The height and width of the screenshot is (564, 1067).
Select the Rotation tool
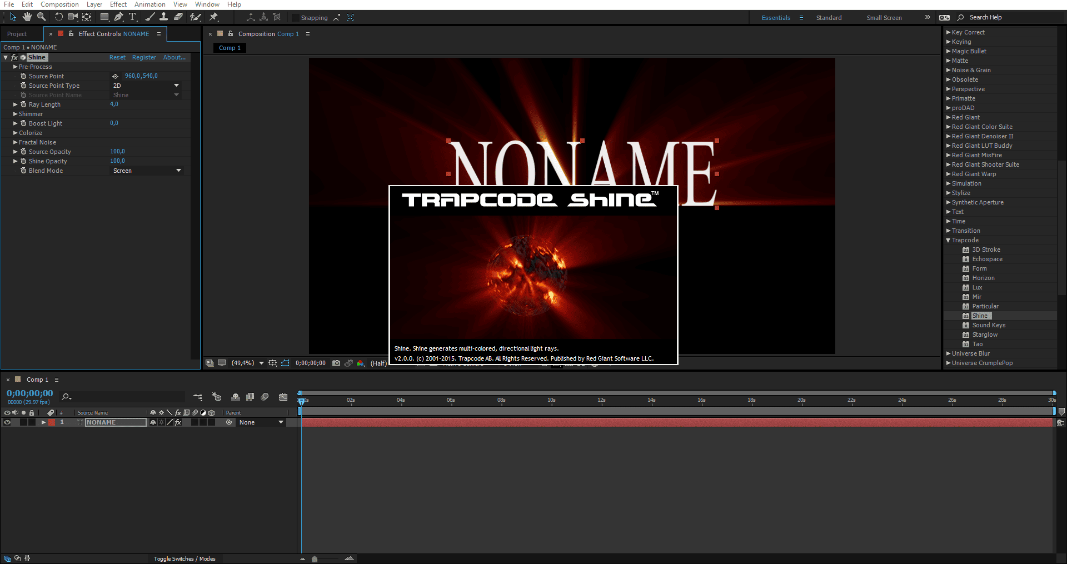point(58,17)
